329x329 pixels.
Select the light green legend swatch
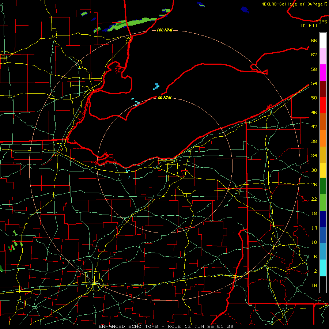point(323,203)
